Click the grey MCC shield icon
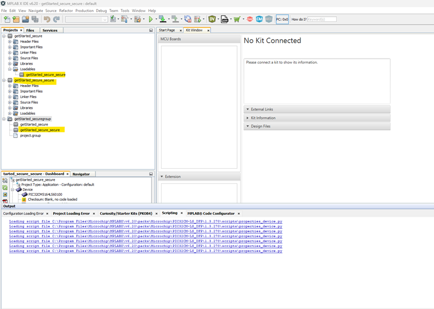Image resolution: width=434 pixels, height=309 pixels. pyautogui.click(x=269, y=19)
